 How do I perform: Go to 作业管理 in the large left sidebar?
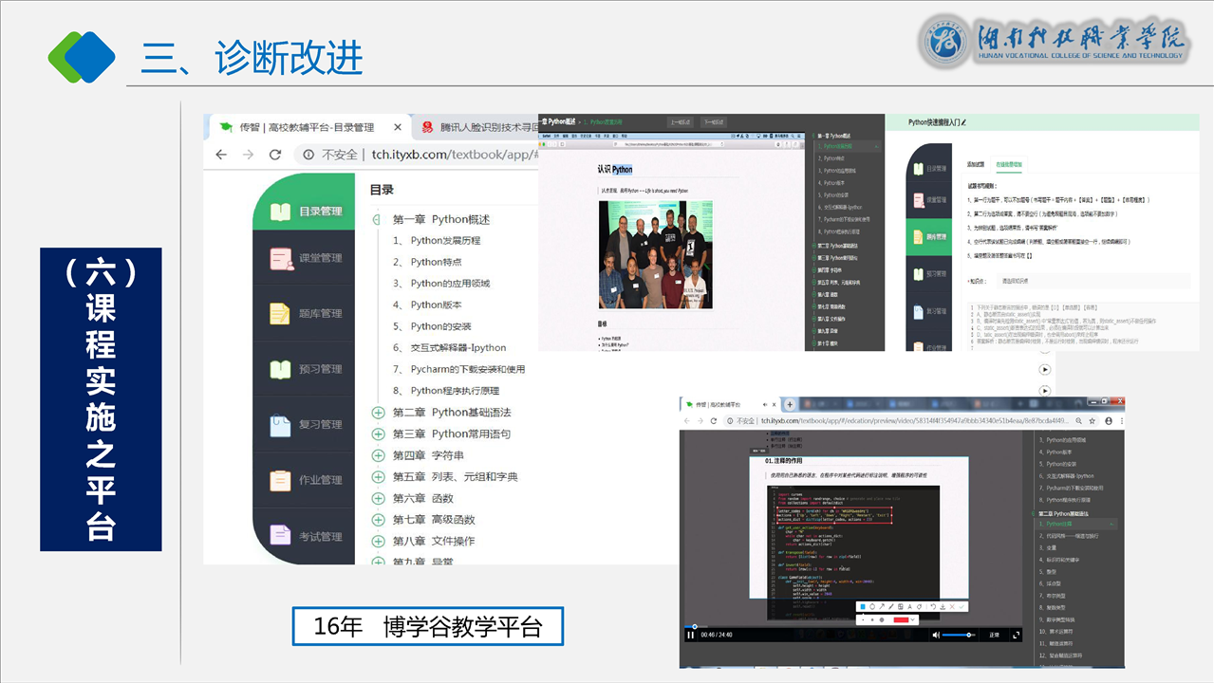[x=306, y=480]
